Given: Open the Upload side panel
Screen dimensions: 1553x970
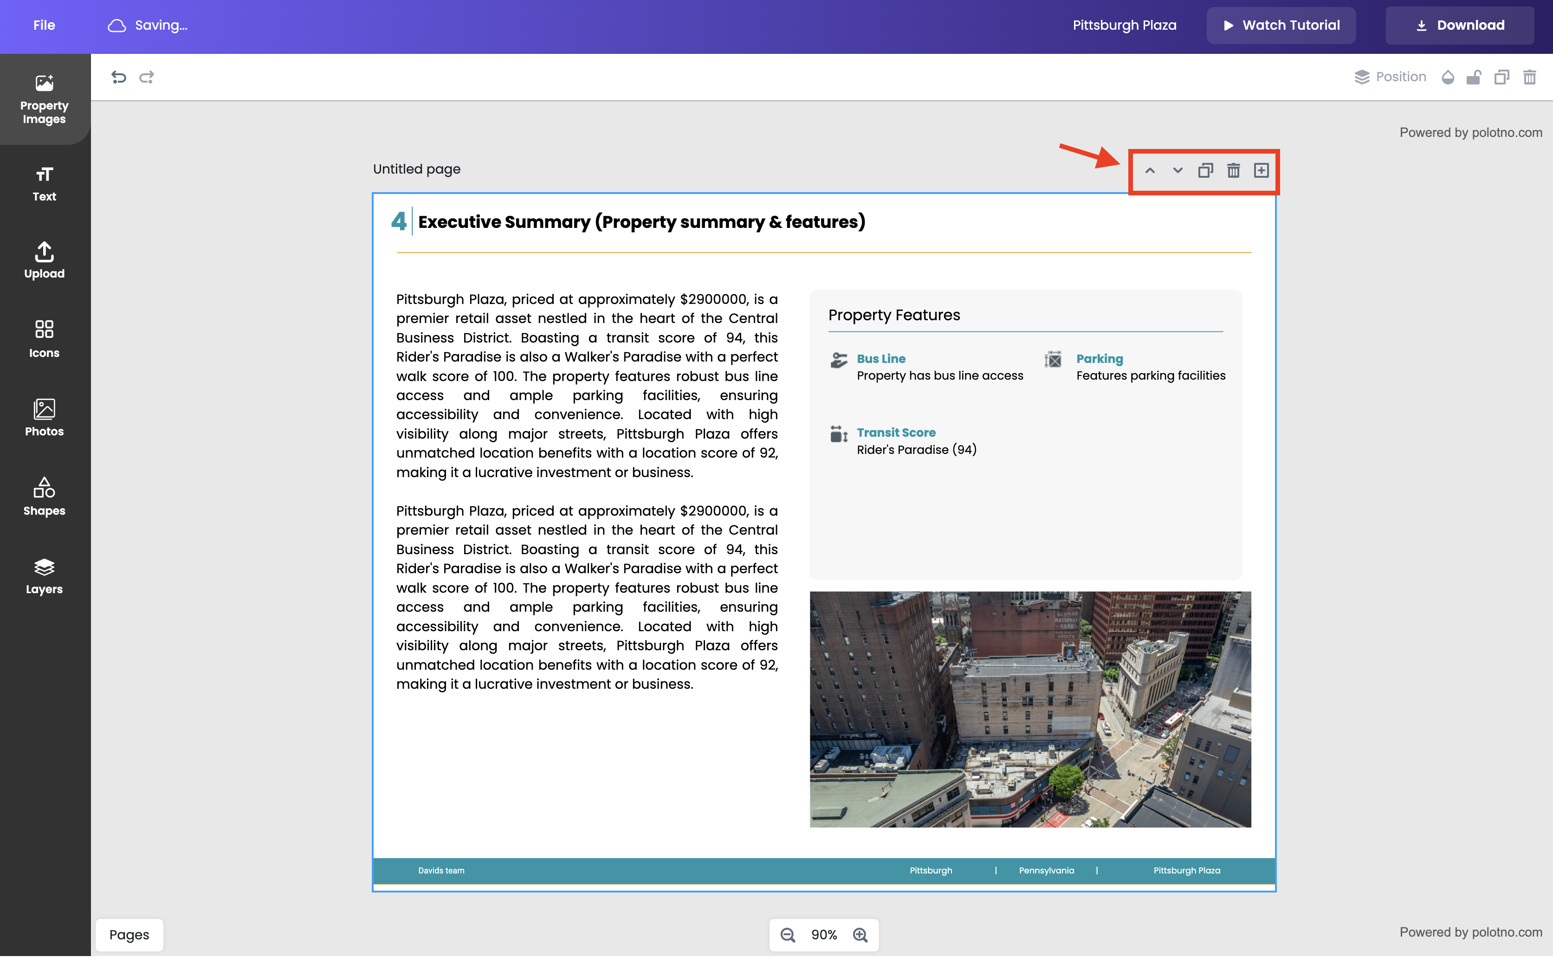Looking at the screenshot, I should pos(44,260).
